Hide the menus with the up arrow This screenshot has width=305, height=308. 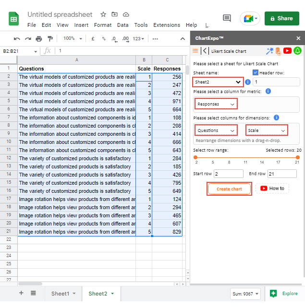coord(183,39)
